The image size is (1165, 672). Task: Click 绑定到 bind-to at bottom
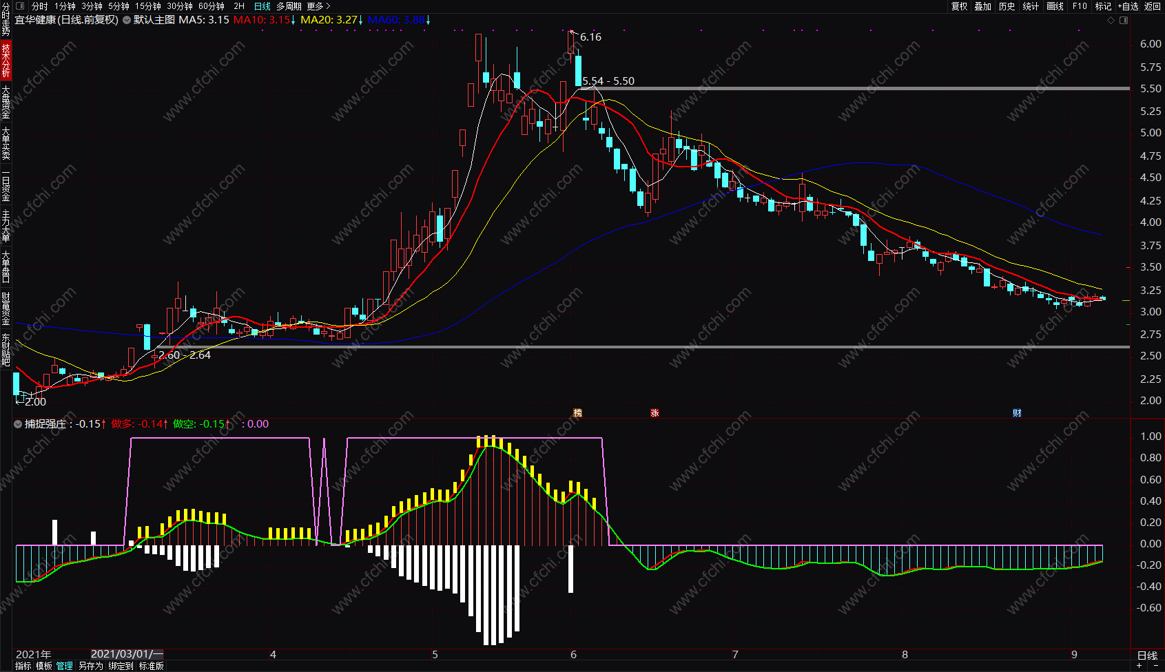(121, 666)
